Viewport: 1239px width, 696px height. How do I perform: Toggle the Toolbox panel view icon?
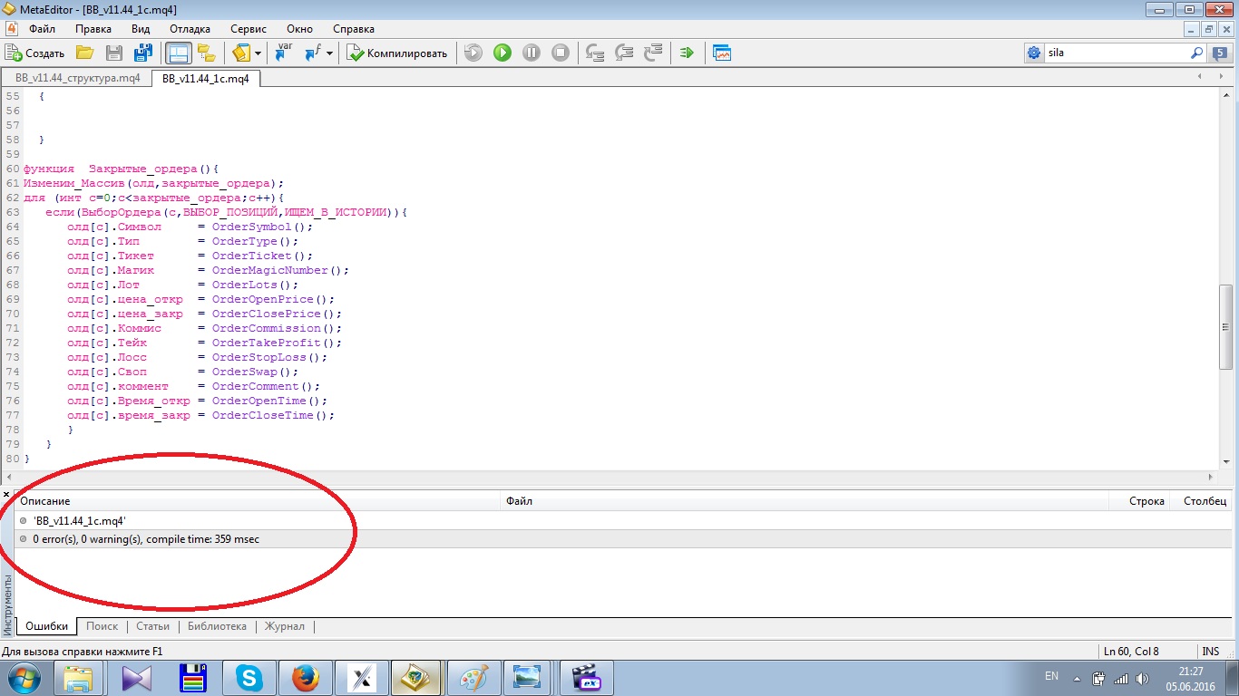178,53
